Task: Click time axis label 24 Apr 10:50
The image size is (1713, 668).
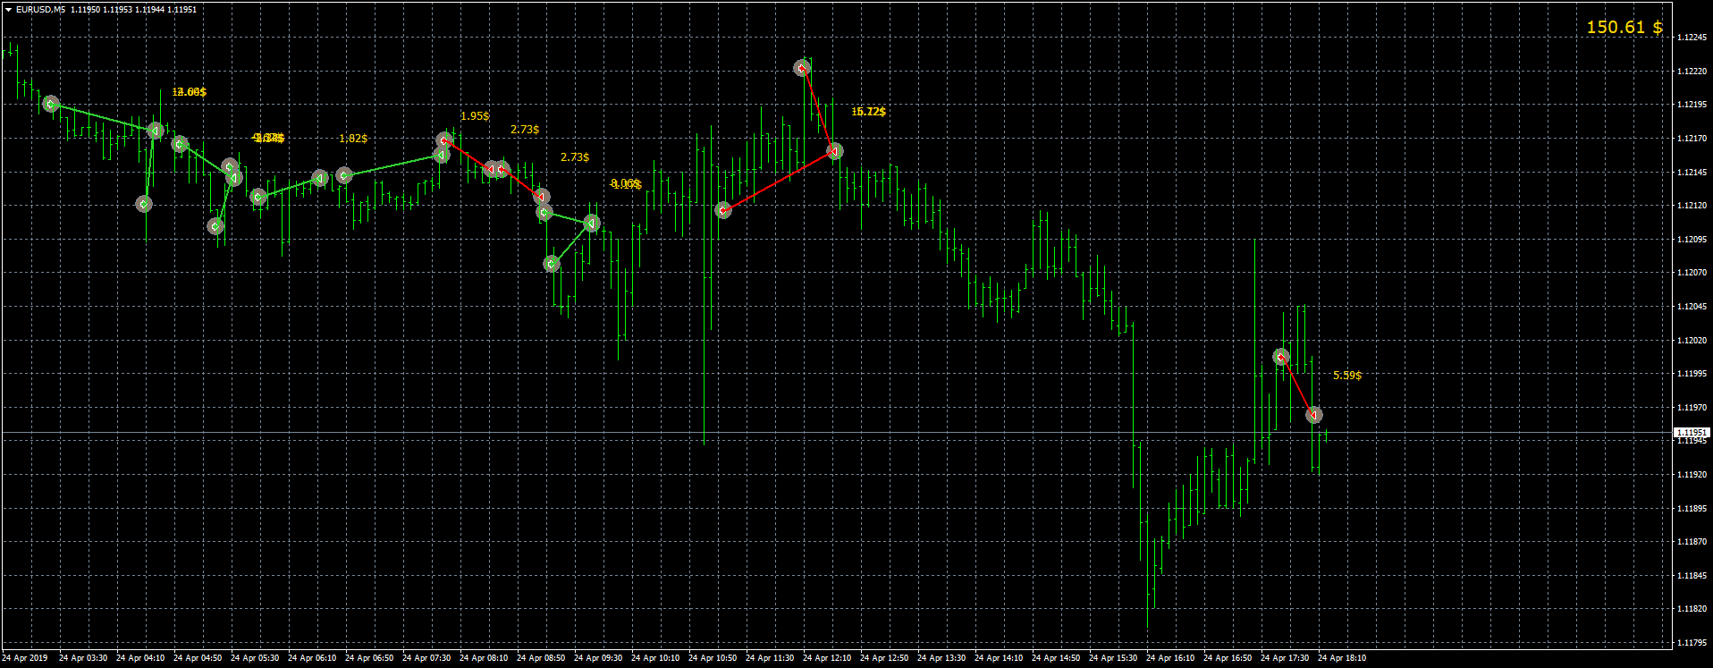Action: pos(713,658)
